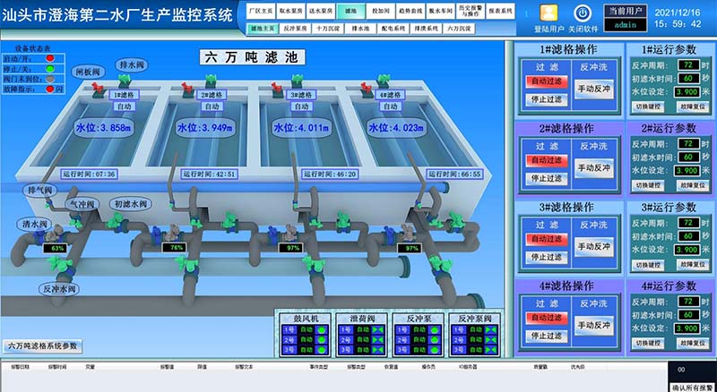Click 停止过滤 in 2#滤格操作
The height and width of the screenshot is (392, 717).
(x=547, y=179)
